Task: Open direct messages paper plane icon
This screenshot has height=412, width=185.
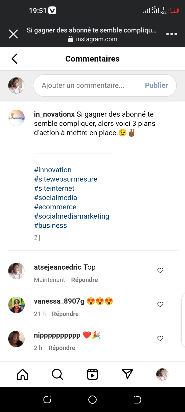Action: point(127,374)
